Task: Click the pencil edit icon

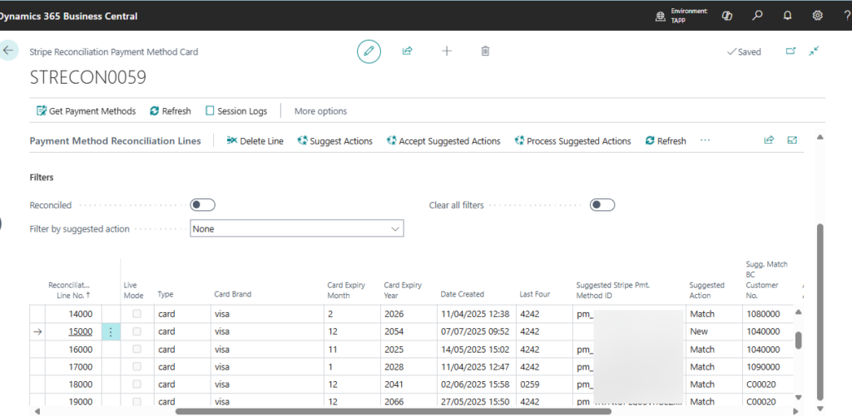Action: point(369,51)
